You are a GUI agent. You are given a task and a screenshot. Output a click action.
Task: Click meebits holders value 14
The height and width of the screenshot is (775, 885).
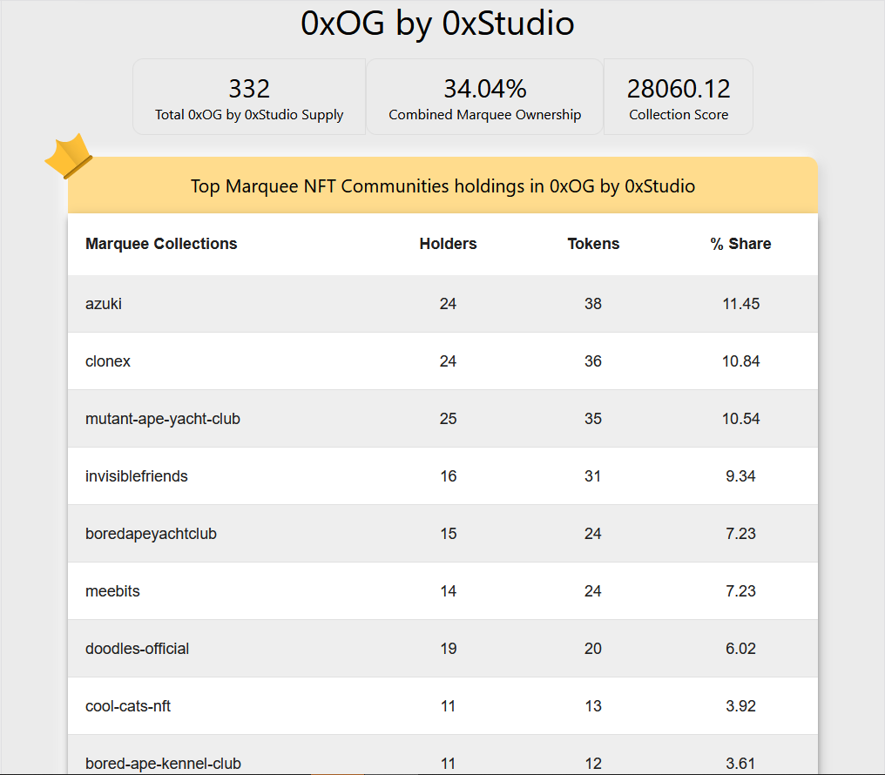coord(448,591)
